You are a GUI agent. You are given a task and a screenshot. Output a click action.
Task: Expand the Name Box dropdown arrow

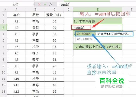click(33, 4)
